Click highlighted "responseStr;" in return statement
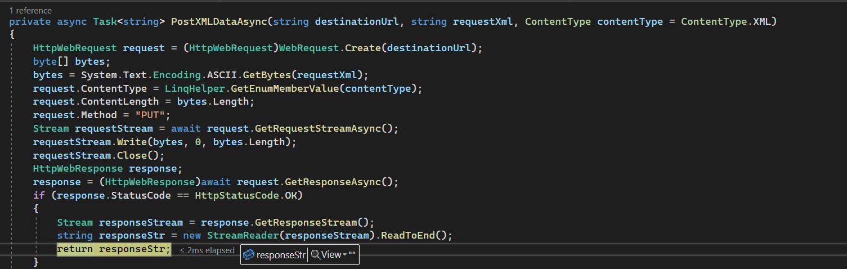Screen dimensions: 847x269 135,249
